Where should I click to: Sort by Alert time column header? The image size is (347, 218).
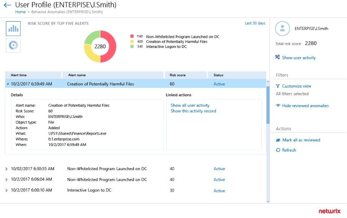[33, 75]
